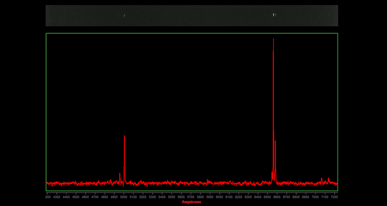The image size is (387, 206).
Task: Click the 5800 tick label on axis
Action: tap(200, 197)
